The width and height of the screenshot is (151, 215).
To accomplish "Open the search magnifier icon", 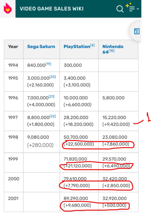I will coord(120,9).
